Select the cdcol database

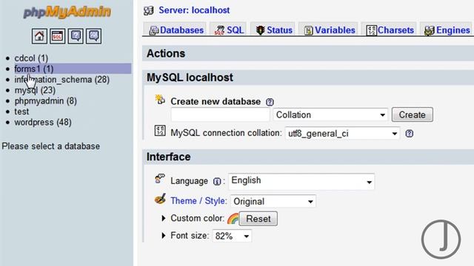coord(31,58)
